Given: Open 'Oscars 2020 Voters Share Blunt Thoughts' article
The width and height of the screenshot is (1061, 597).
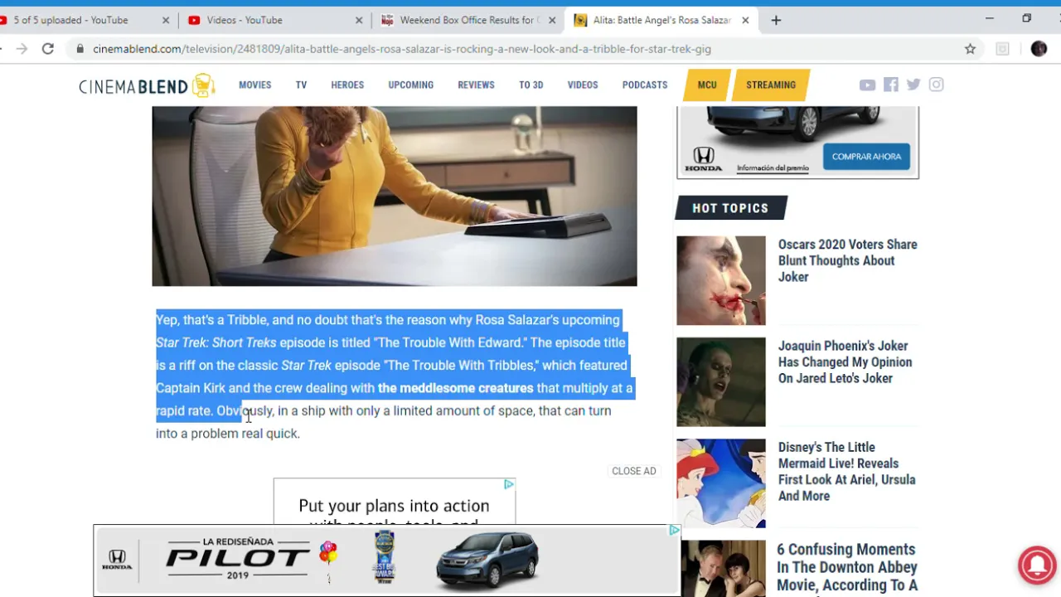Looking at the screenshot, I should tap(847, 260).
